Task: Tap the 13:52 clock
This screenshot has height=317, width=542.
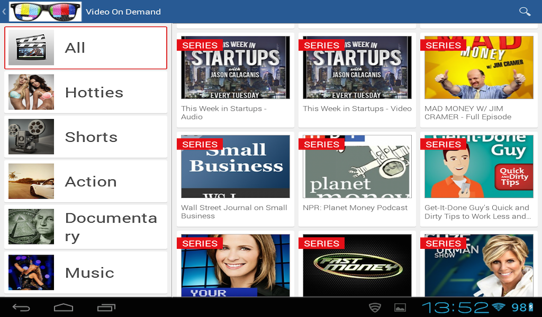Action: [456, 307]
